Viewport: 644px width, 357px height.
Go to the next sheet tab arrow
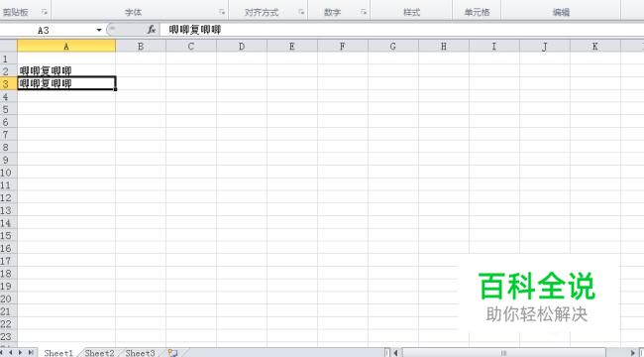tap(20, 352)
